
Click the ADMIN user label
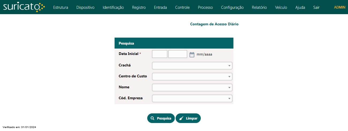(340, 7)
